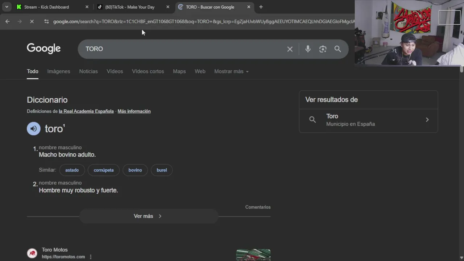Switch to Imágenes results
Viewport: 464px width, 261px height.
(x=59, y=71)
